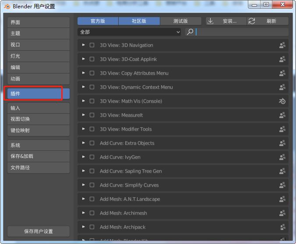Open the 文件路径 settings section
Image resolution: width=296 pixels, height=244 pixels.
point(39,167)
